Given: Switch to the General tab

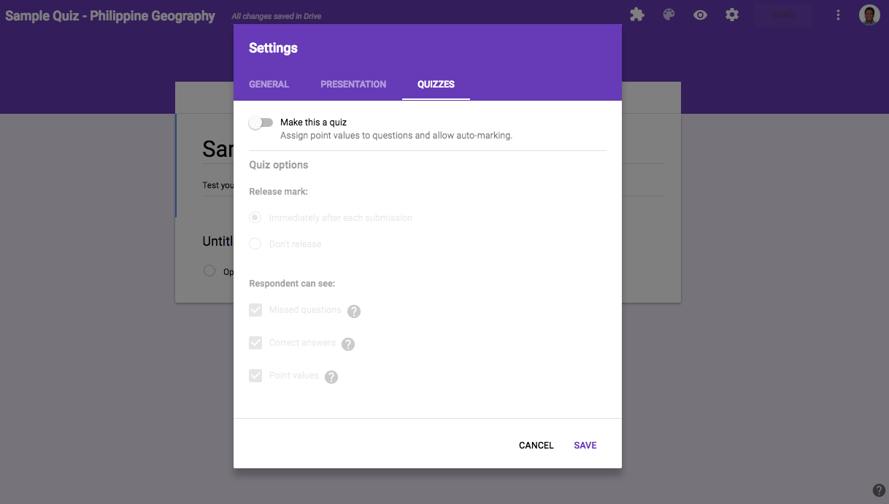Looking at the screenshot, I should (x=269, y=85).
